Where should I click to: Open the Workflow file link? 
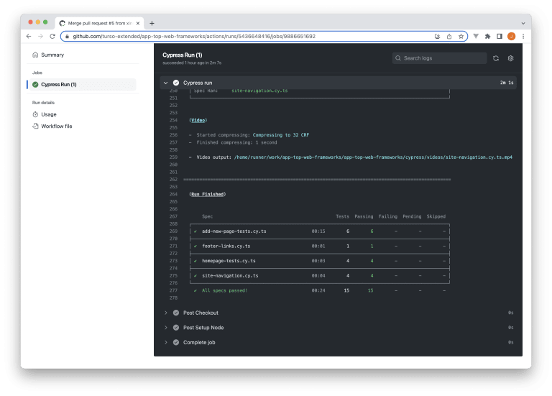pos(56,126)
